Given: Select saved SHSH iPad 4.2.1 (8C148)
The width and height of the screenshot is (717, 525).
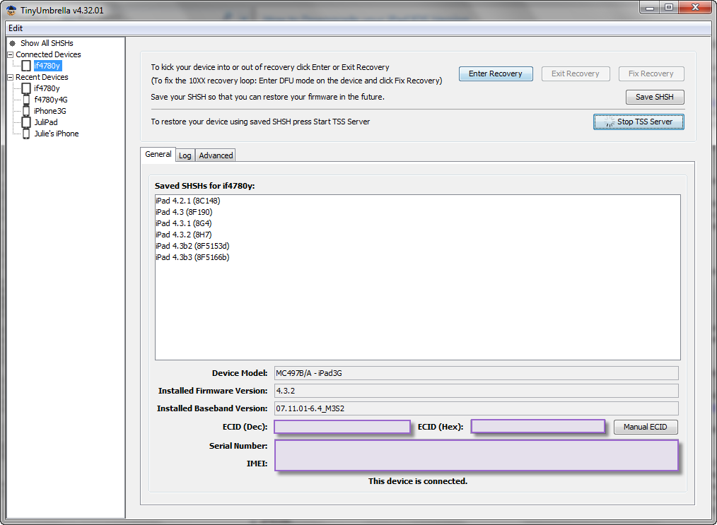Looking at the screenshot, I should click(x=188, y=201).
